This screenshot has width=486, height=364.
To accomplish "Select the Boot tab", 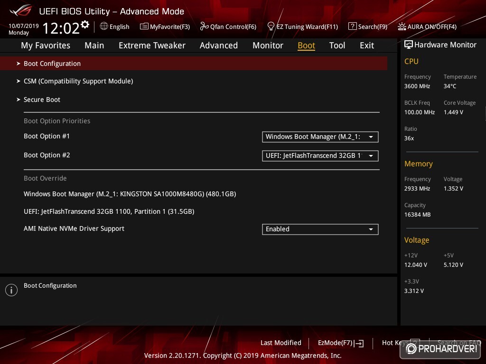I will (x=306, y=45).
